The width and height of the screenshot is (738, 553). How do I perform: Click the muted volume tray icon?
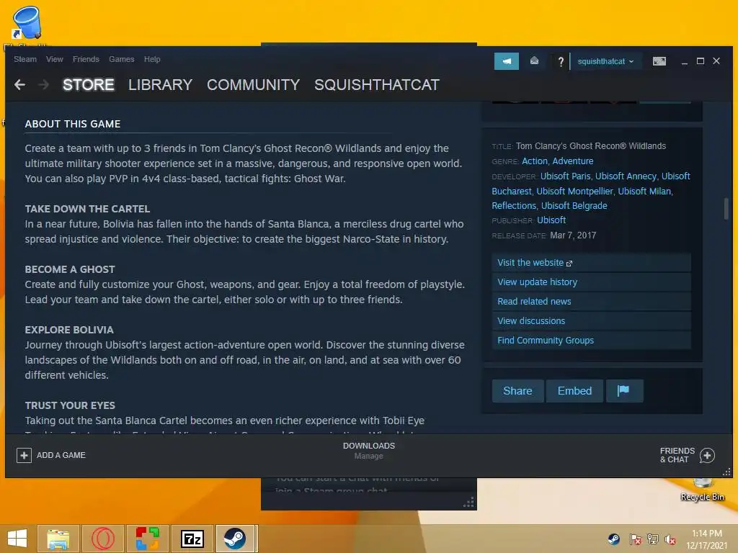pyautogui.click(x=670, y=539)
